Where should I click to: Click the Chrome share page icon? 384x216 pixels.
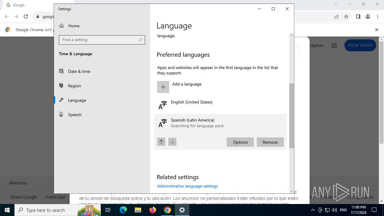pos(337,17)
